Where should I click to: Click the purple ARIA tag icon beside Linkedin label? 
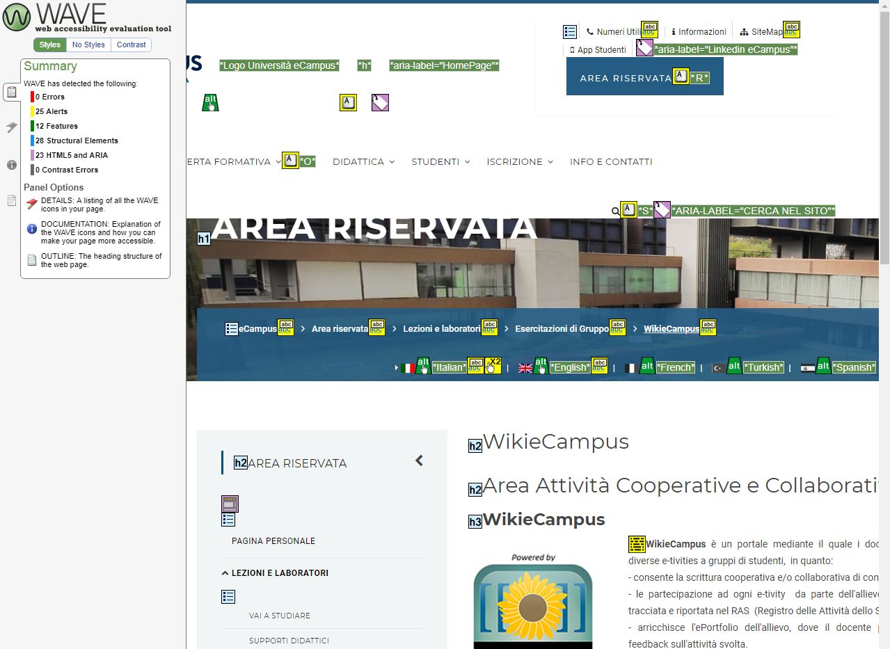[644, 48]
